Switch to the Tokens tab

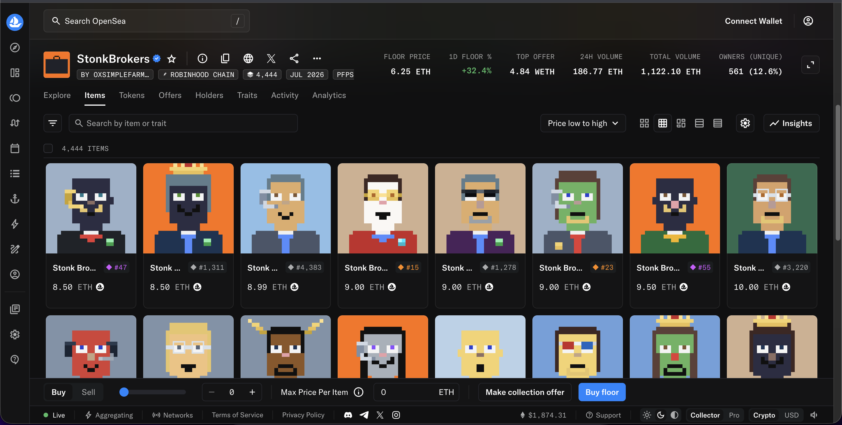tap(132, 95)
